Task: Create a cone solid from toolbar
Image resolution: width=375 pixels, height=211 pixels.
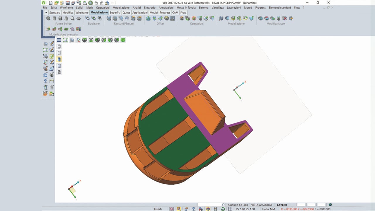Action: pos(66,18)
